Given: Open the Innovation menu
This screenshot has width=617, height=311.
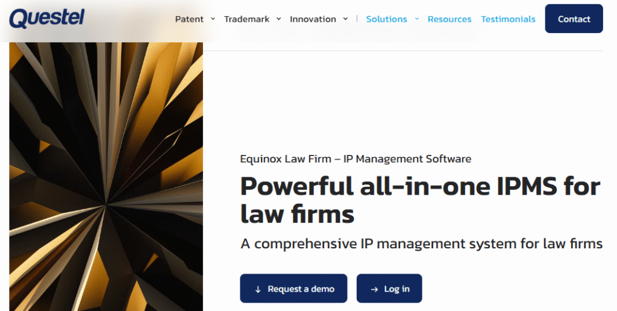Looking at the screenshot, I should pos(313,19).
